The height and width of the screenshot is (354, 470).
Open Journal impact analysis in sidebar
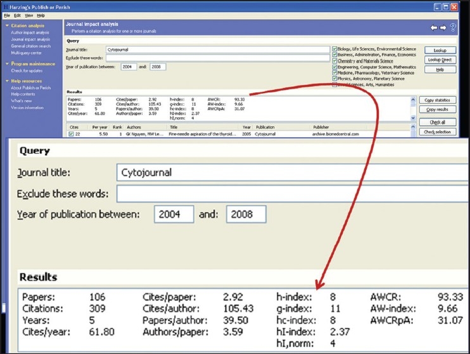[x=30, y=39]
